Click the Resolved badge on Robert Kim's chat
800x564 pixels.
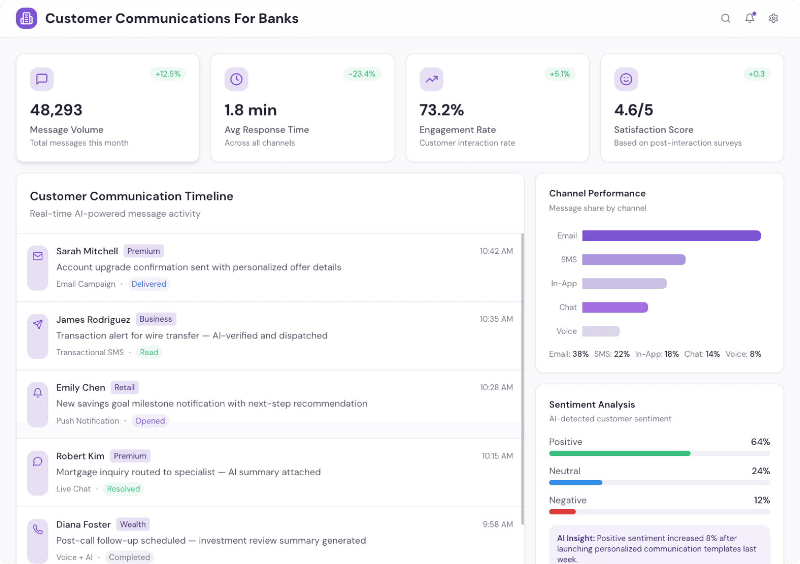click(123, 489)
